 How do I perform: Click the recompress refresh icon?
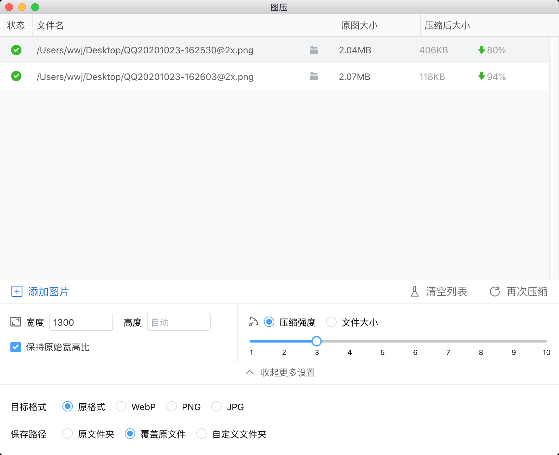[x=495, y=291]
